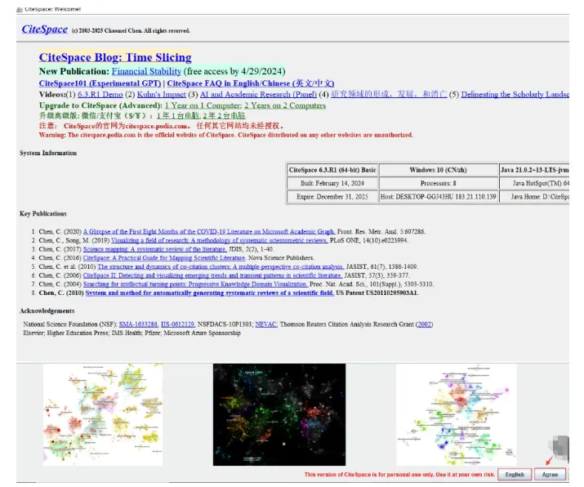Click the CiteSpace 6.3.R1 (64-bit) Basic cell
Image resolution: width=584 pixels, height=487 pixels.
pos(332,170)
